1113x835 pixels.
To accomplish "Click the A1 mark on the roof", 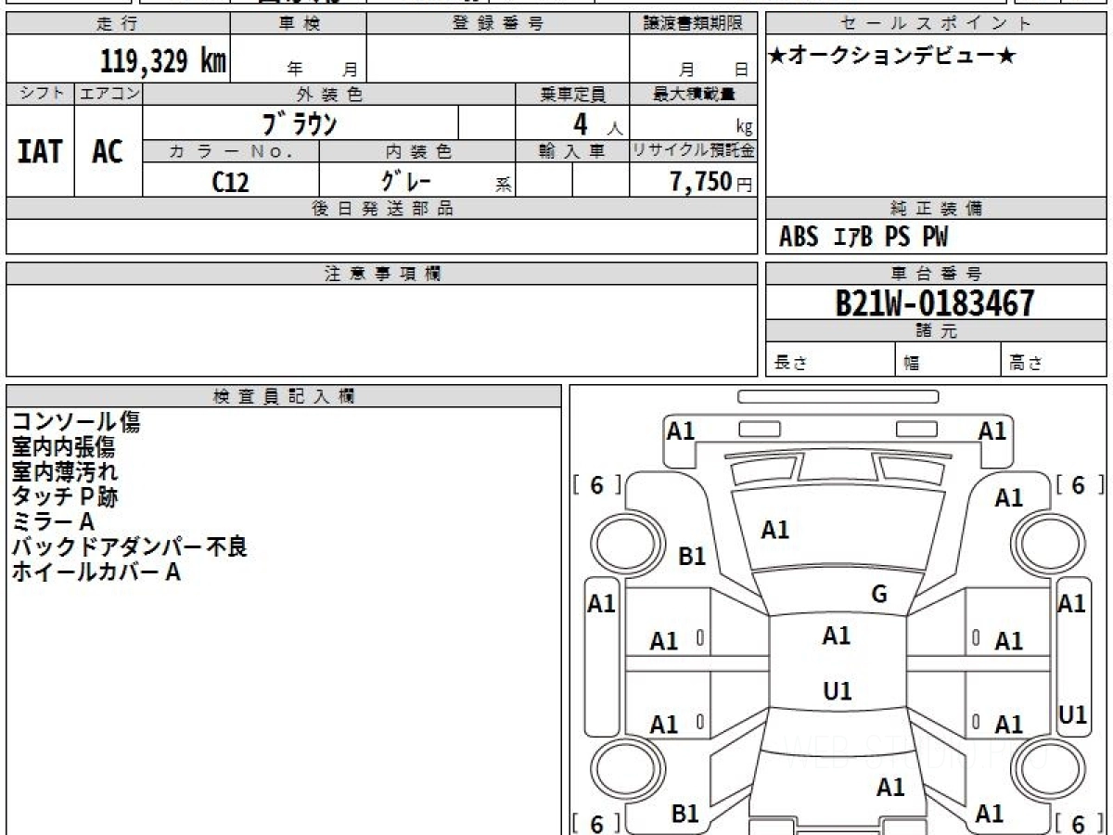I will pos(837,636).
